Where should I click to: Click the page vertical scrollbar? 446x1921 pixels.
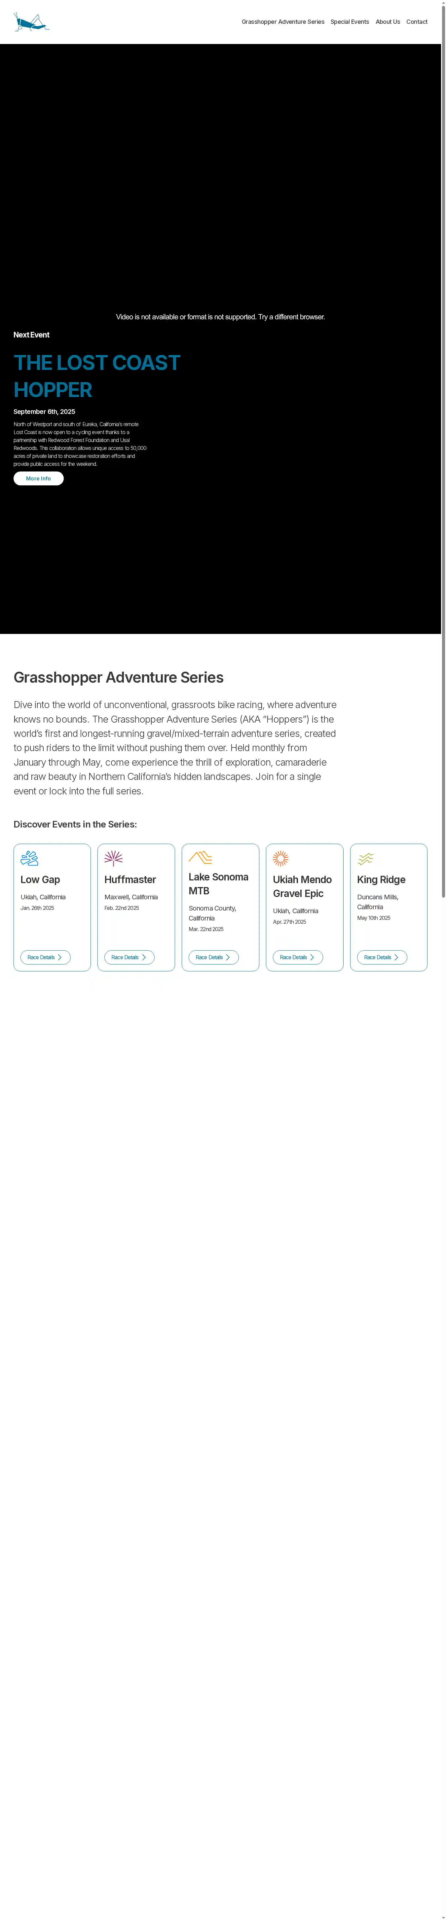443,447
